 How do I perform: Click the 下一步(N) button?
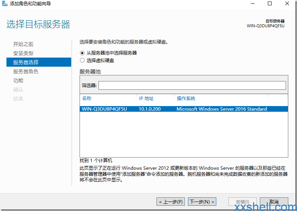click(x=202, y=202)
